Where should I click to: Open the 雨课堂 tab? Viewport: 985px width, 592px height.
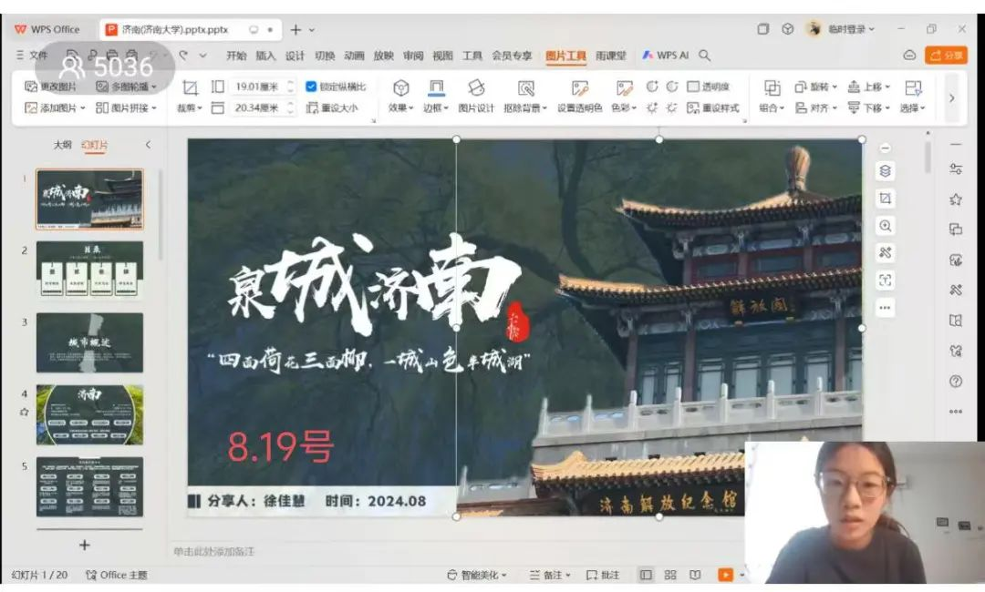tap(610, 56)
